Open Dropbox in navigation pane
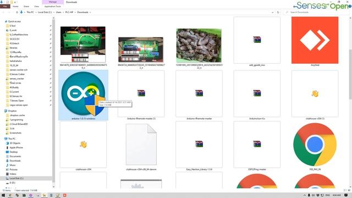 [12, 111]
